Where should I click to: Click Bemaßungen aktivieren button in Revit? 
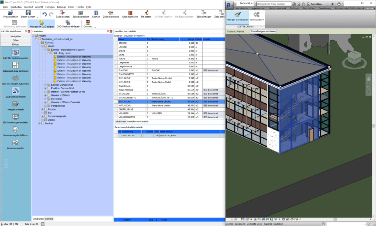pos(263,31)
